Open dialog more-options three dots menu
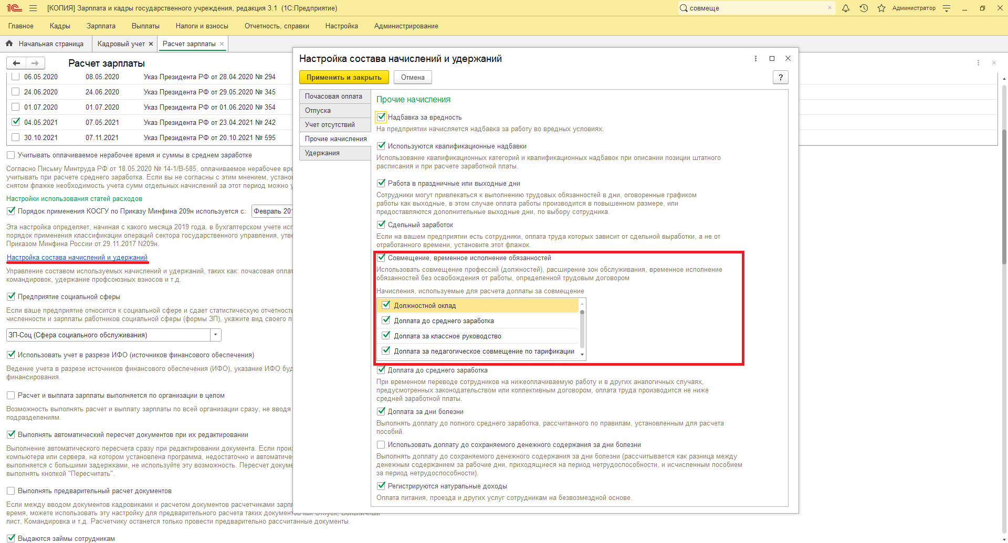1008x543 pixels. point(755,58)
